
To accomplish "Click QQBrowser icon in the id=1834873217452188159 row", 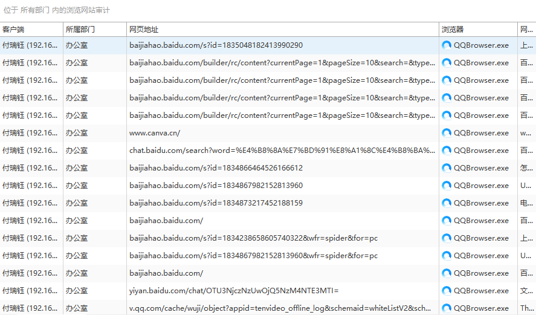I will point(447,203).
